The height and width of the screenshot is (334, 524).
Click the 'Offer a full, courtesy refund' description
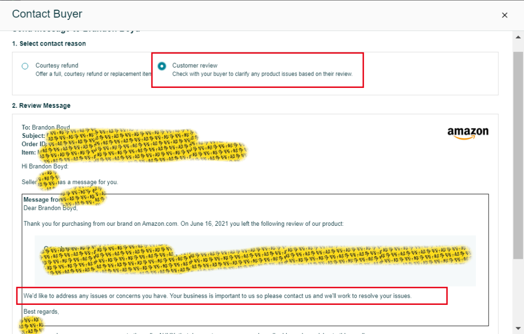click(94, 74)
